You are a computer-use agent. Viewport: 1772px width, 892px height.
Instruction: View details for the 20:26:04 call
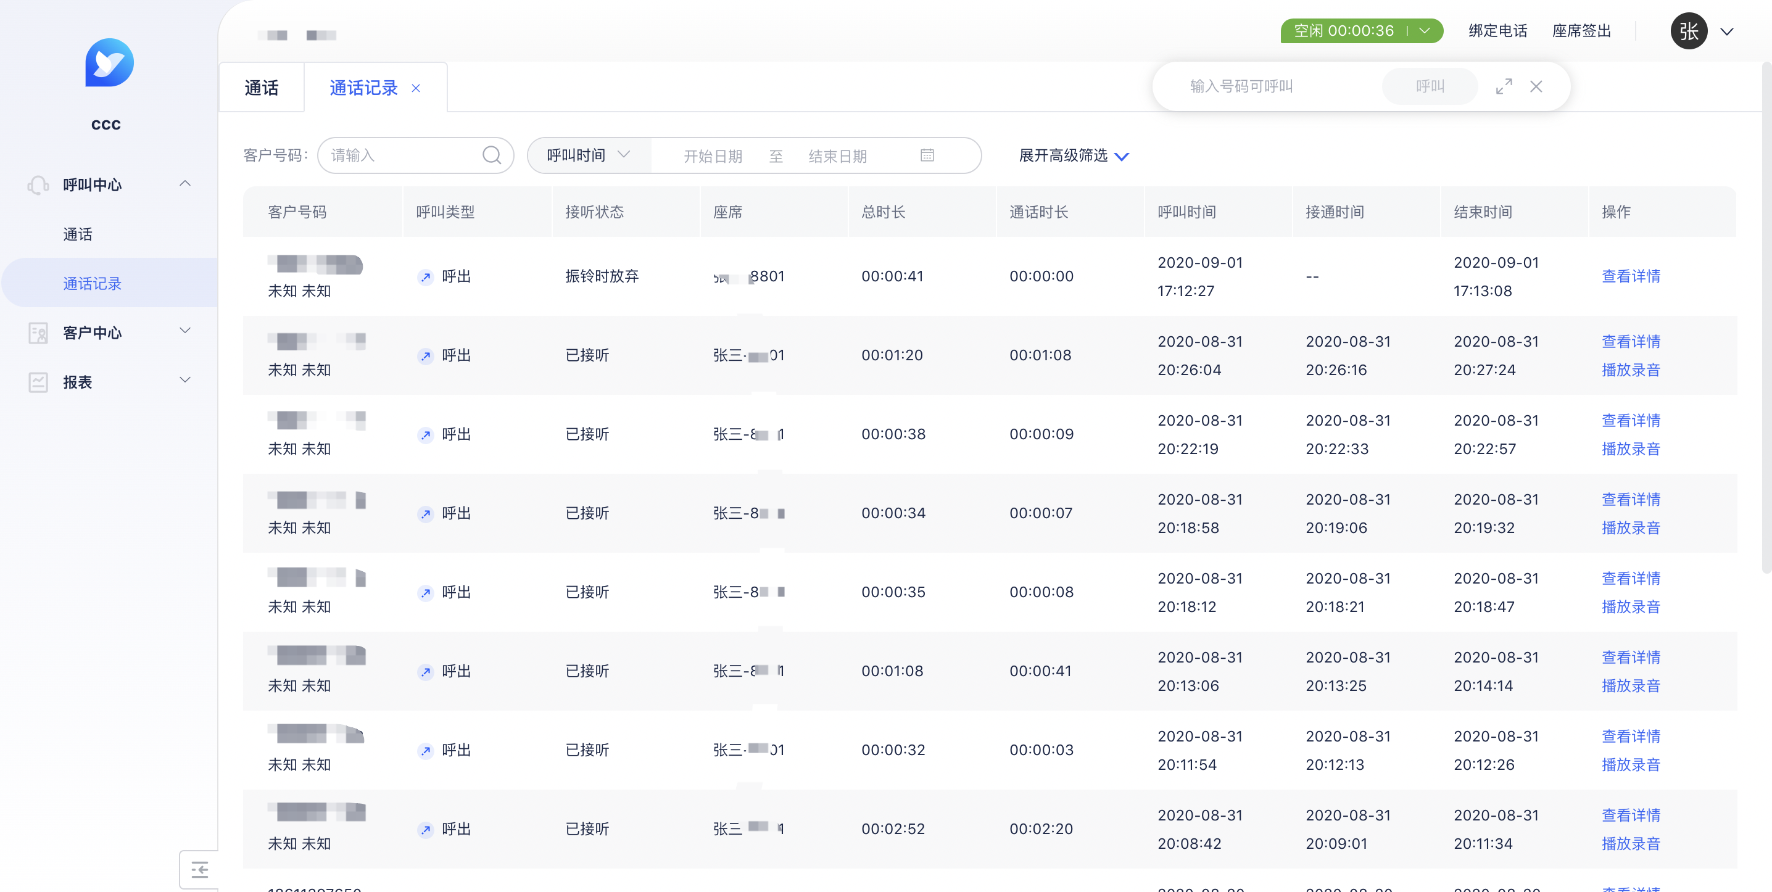pos(1630,342)
